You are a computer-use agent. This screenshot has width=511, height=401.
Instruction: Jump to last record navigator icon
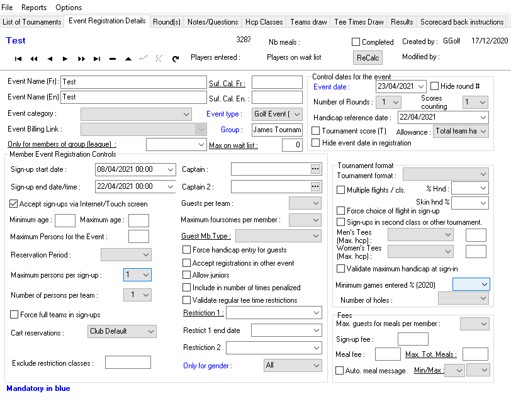97,59
